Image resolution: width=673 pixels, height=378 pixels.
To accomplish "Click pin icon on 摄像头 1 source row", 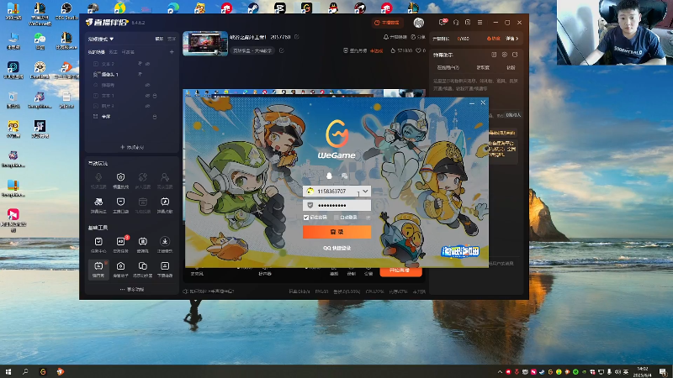I will tap(140, 74).
